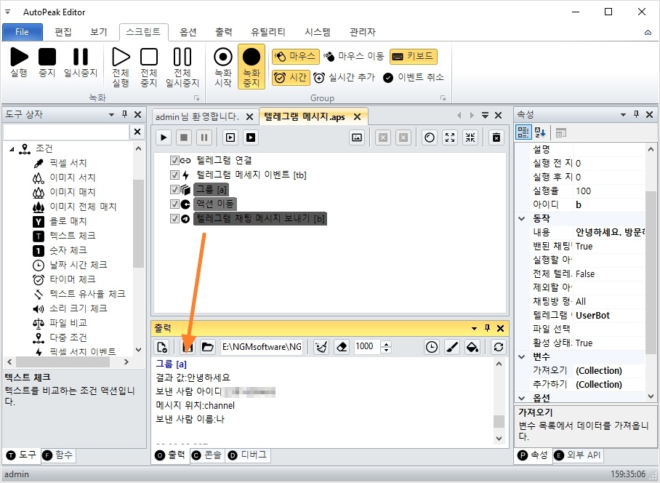The height and width of the screenshot is (483, 660).
Task: Open the 시스템 ribbon tab
Action: (318, 32)
